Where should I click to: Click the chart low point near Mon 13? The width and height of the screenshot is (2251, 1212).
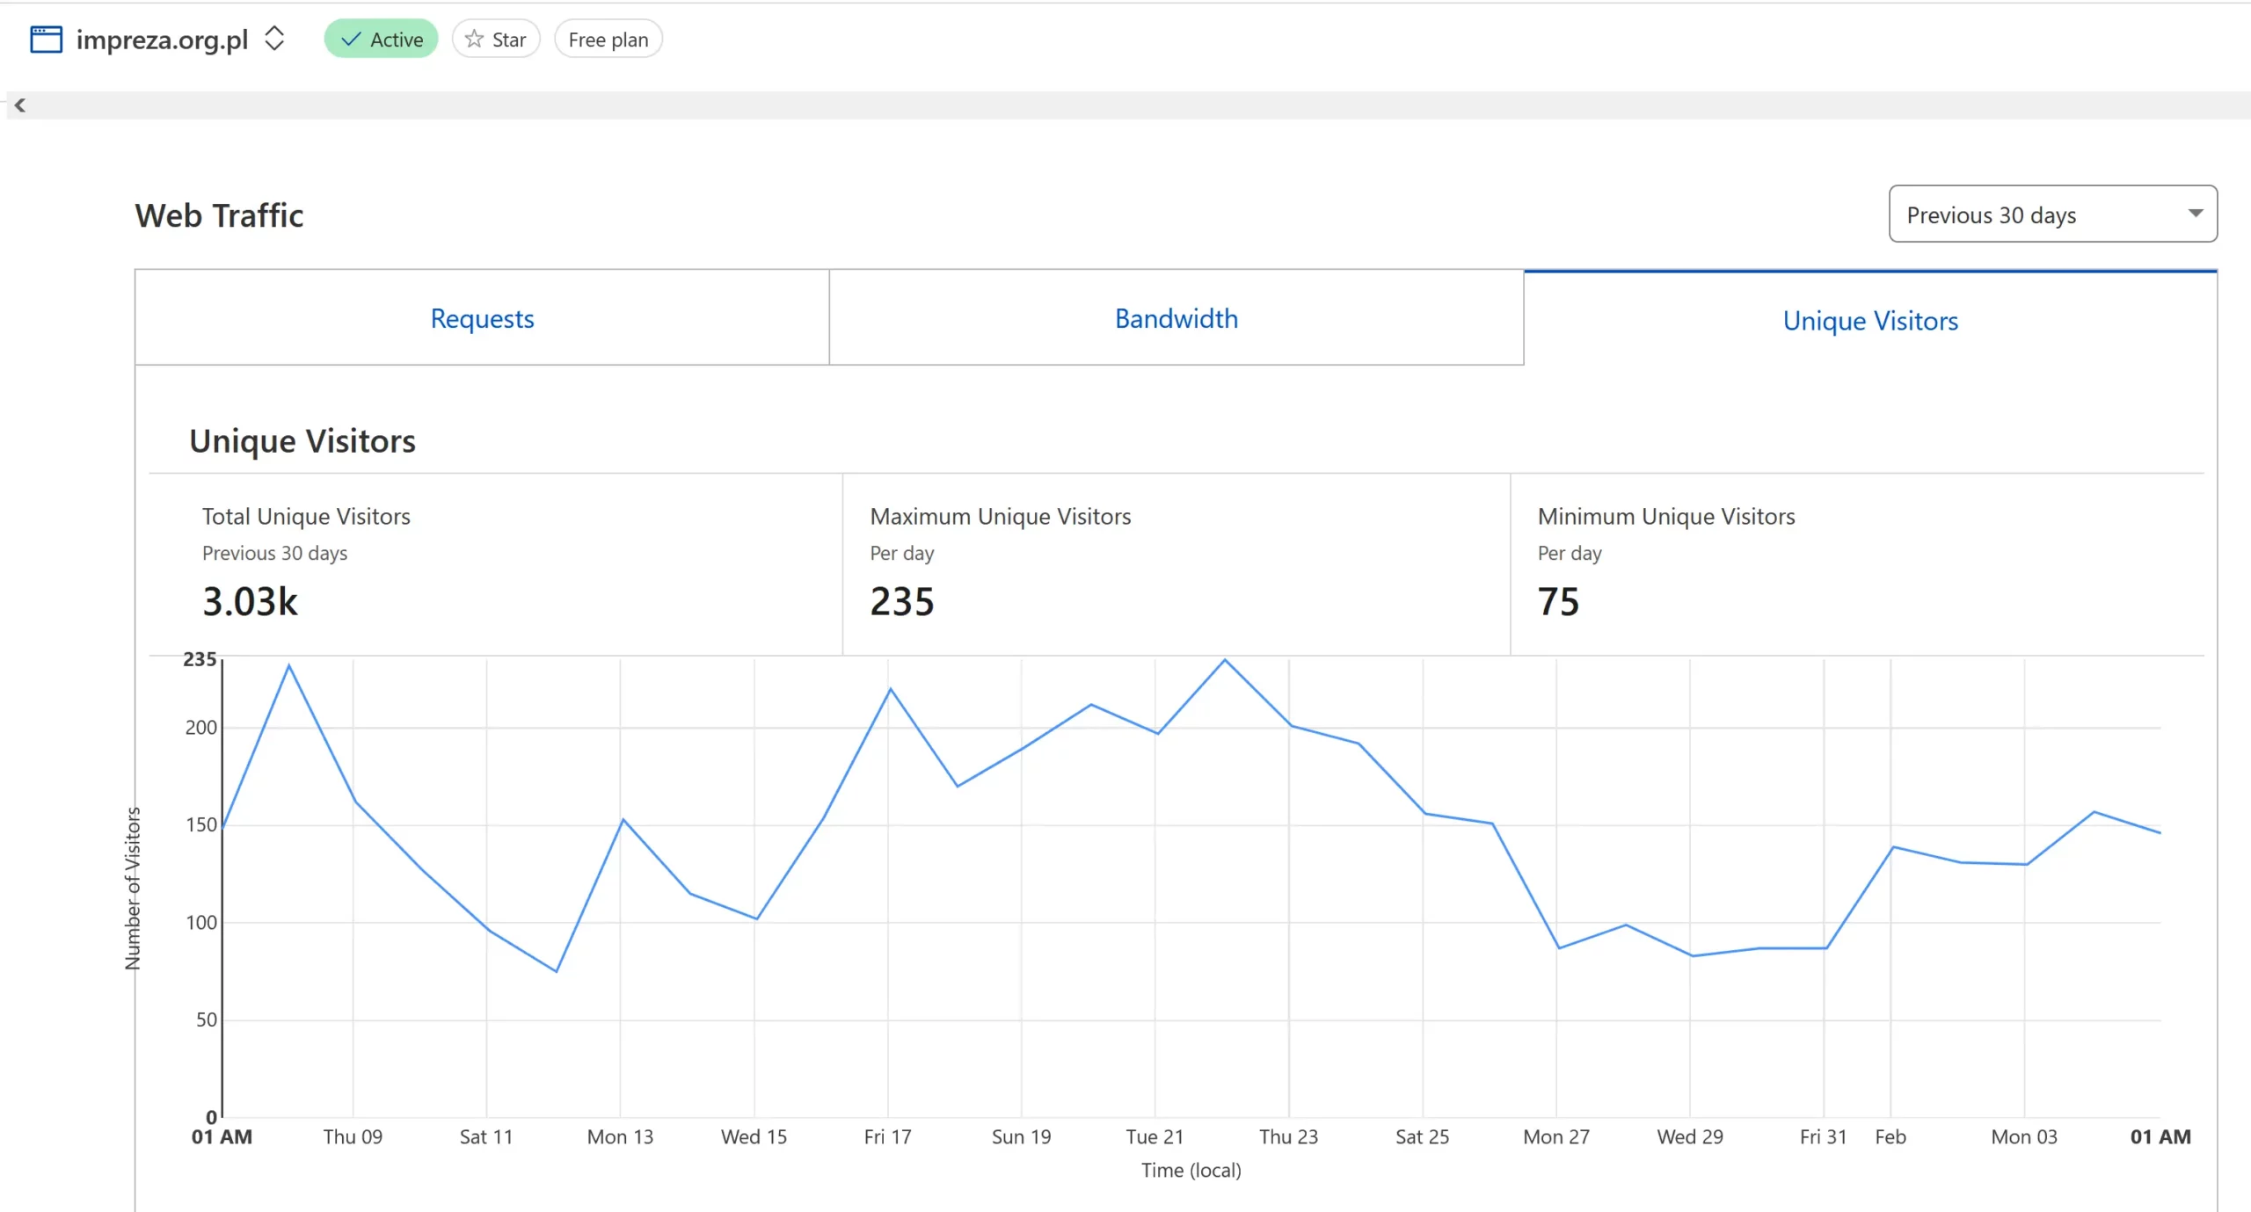(556, 971)
